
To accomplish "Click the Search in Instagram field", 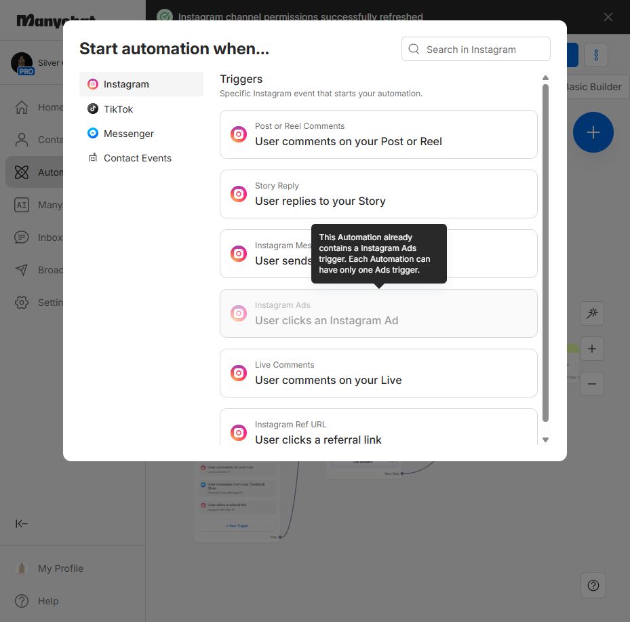I will point(475,49).
